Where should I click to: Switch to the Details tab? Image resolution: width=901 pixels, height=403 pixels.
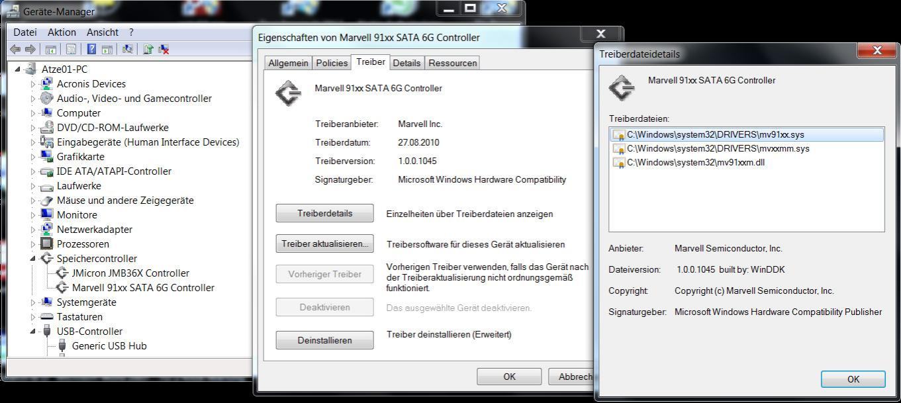406,63
